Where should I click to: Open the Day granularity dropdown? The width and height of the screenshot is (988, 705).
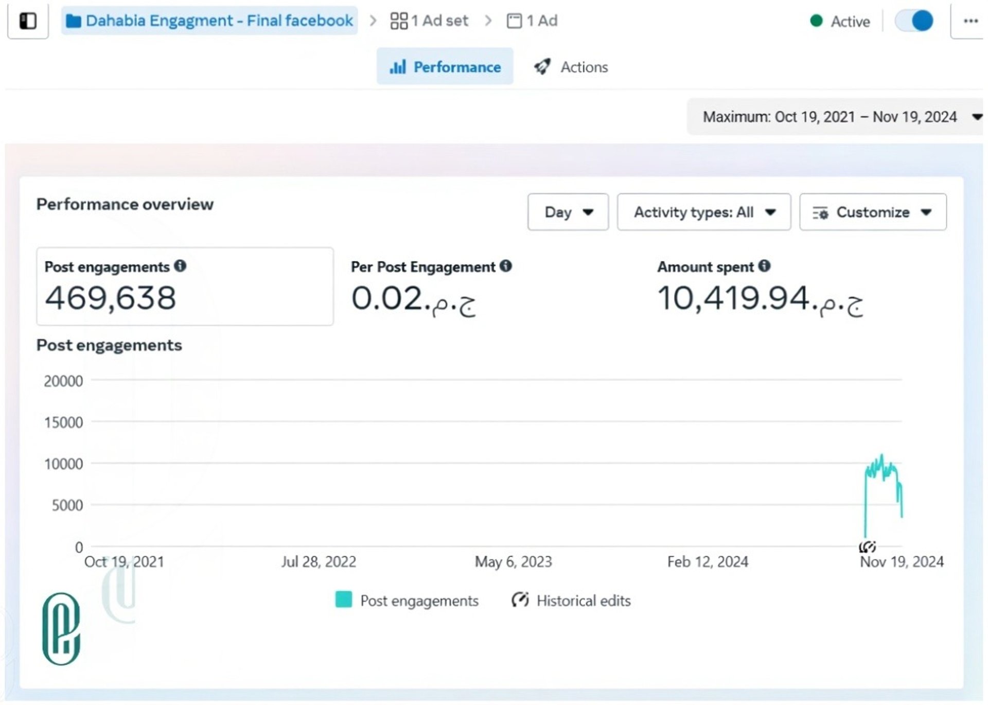(568, 212)
